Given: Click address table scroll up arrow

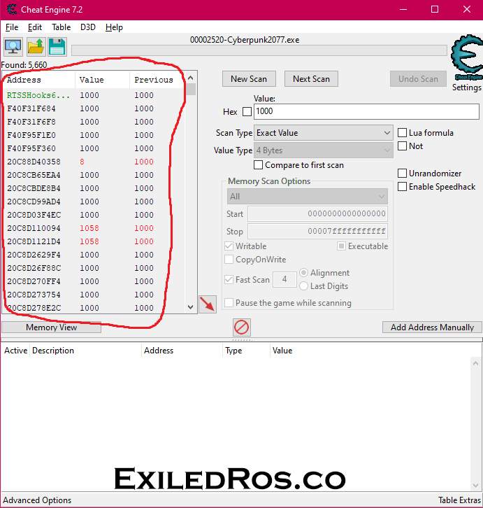Looking at the screenshot, I should 475,363.
